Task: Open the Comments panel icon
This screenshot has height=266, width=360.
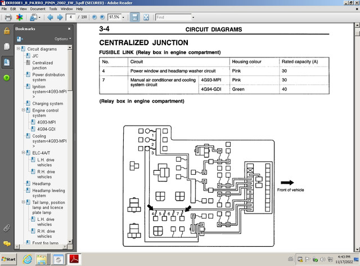Action: (7, 243)
